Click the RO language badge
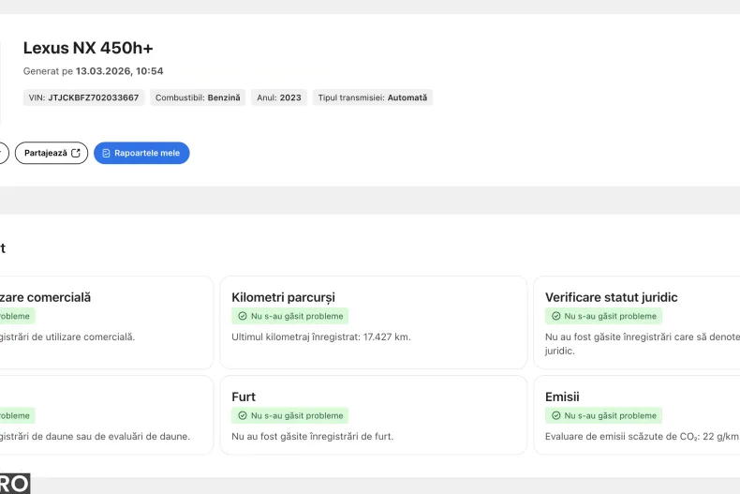 click(14, 484)
